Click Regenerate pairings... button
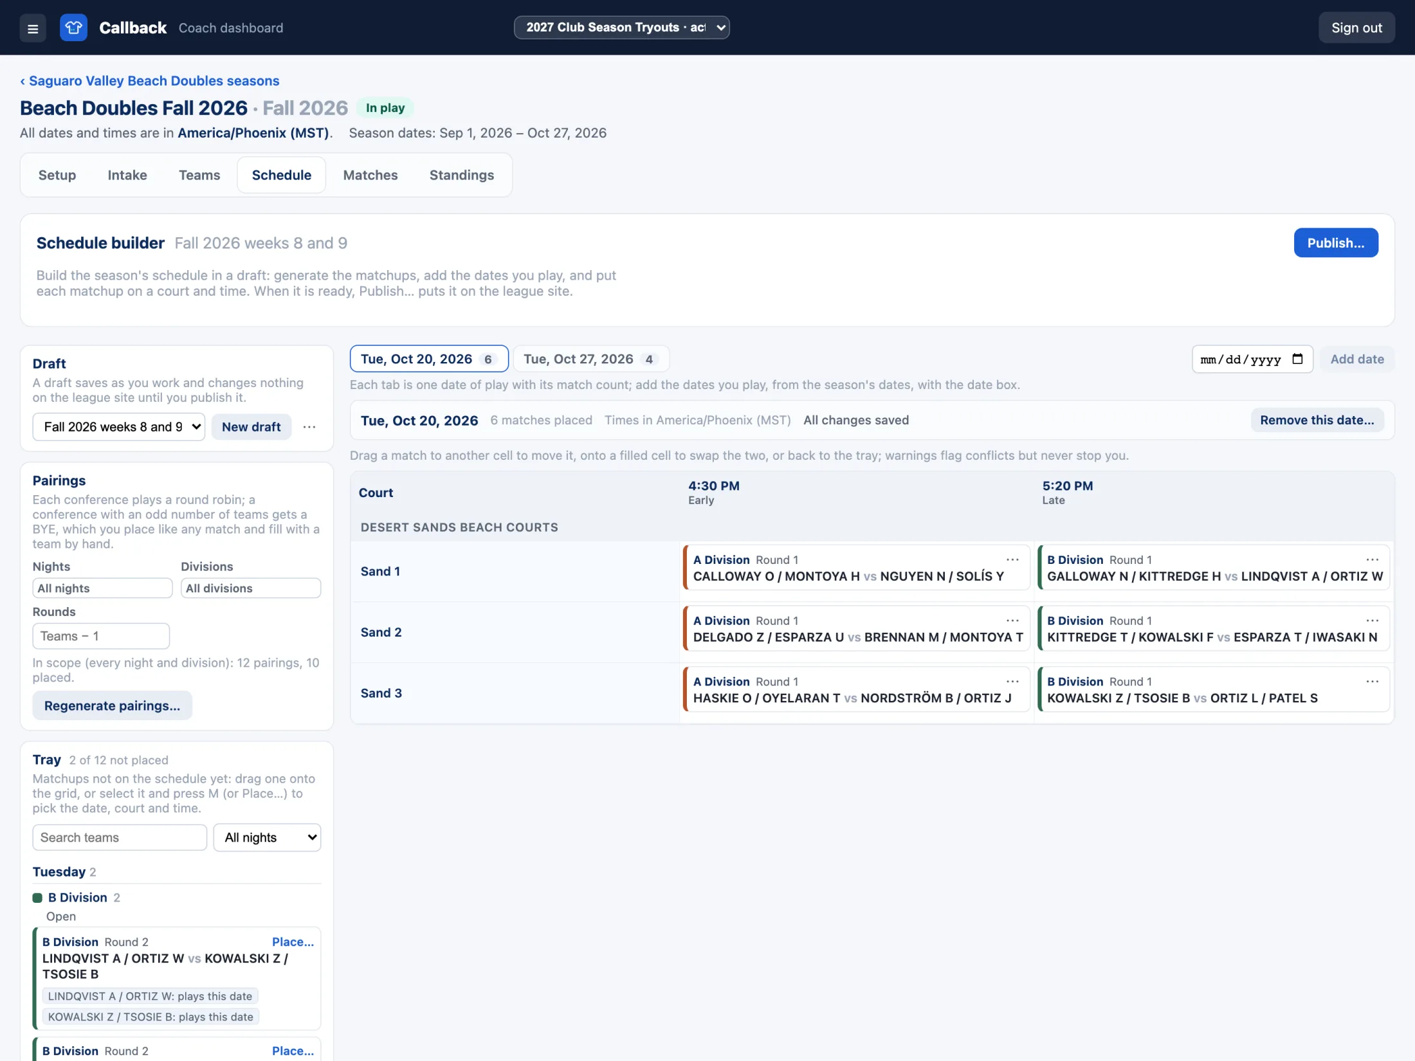1415x1061 pixels. (113, 705)
